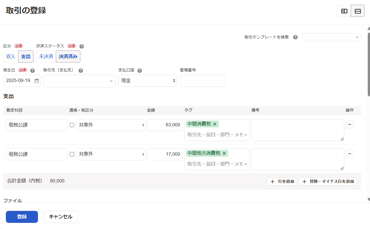Select 収入 as the transaction type
This screenshot has width=370, height=229.
(11, 56)
